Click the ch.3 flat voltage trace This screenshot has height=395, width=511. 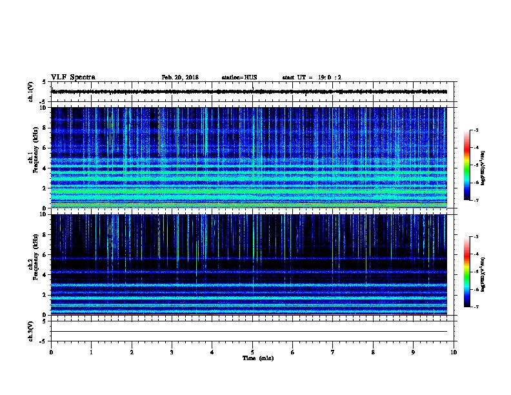click(x=249, y=332)
